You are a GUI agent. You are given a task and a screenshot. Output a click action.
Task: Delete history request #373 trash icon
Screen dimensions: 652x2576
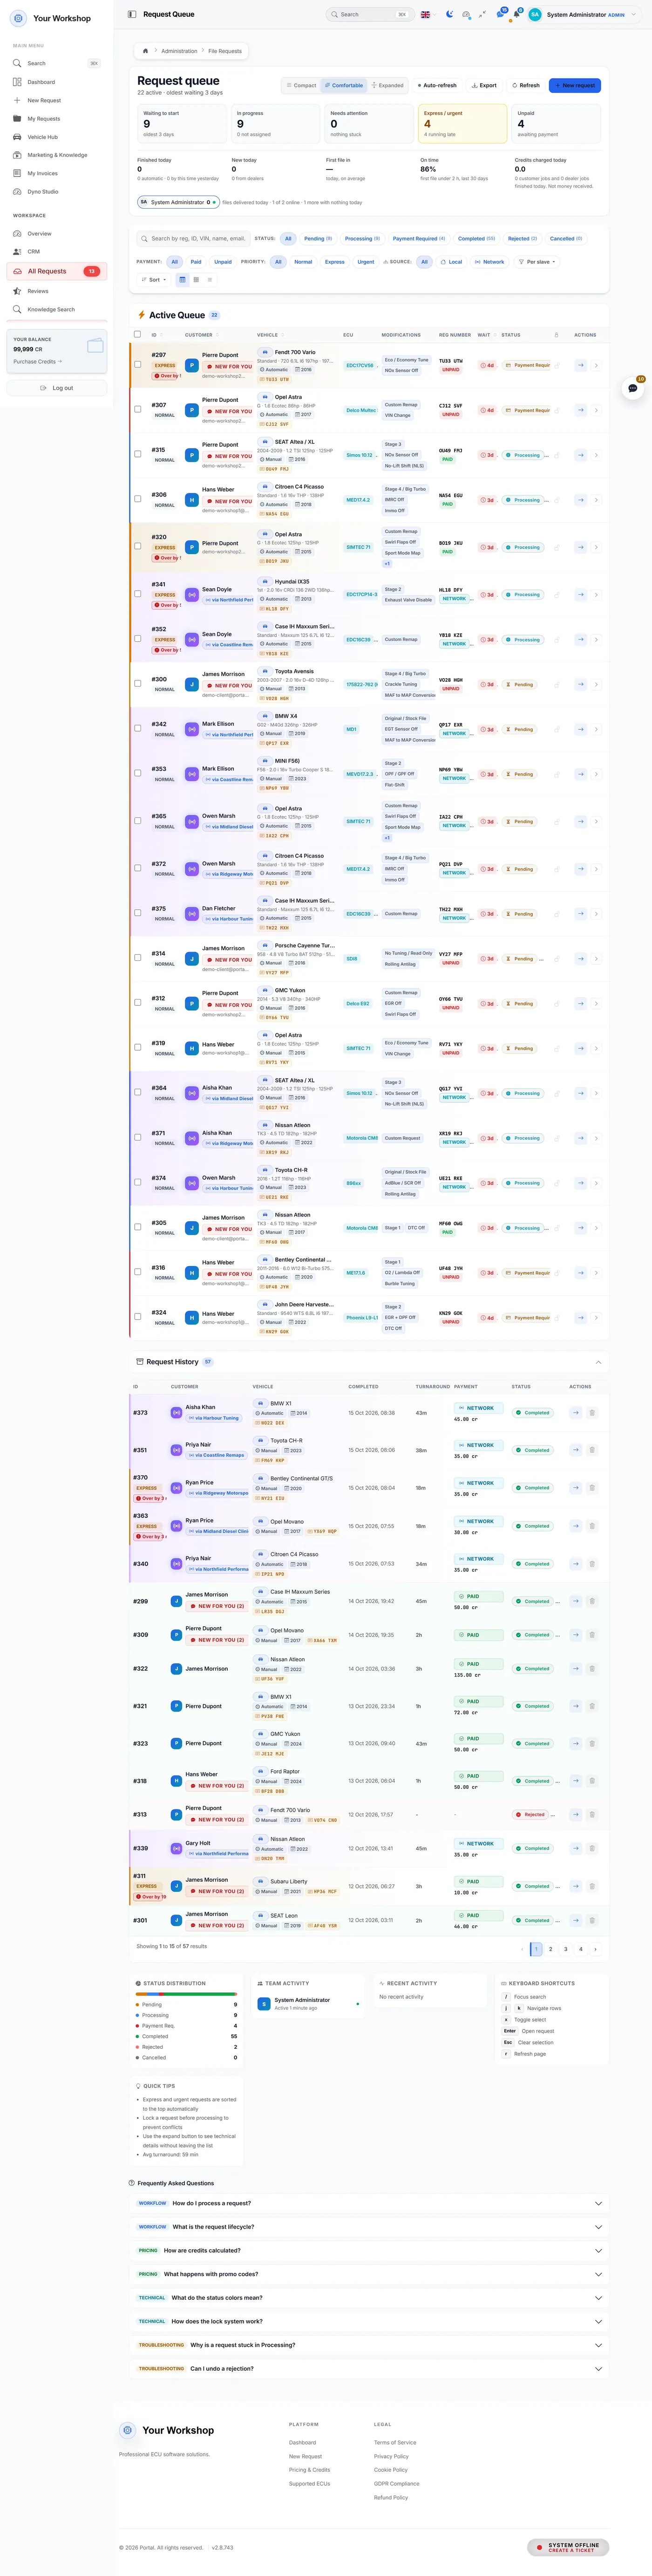592,1412
